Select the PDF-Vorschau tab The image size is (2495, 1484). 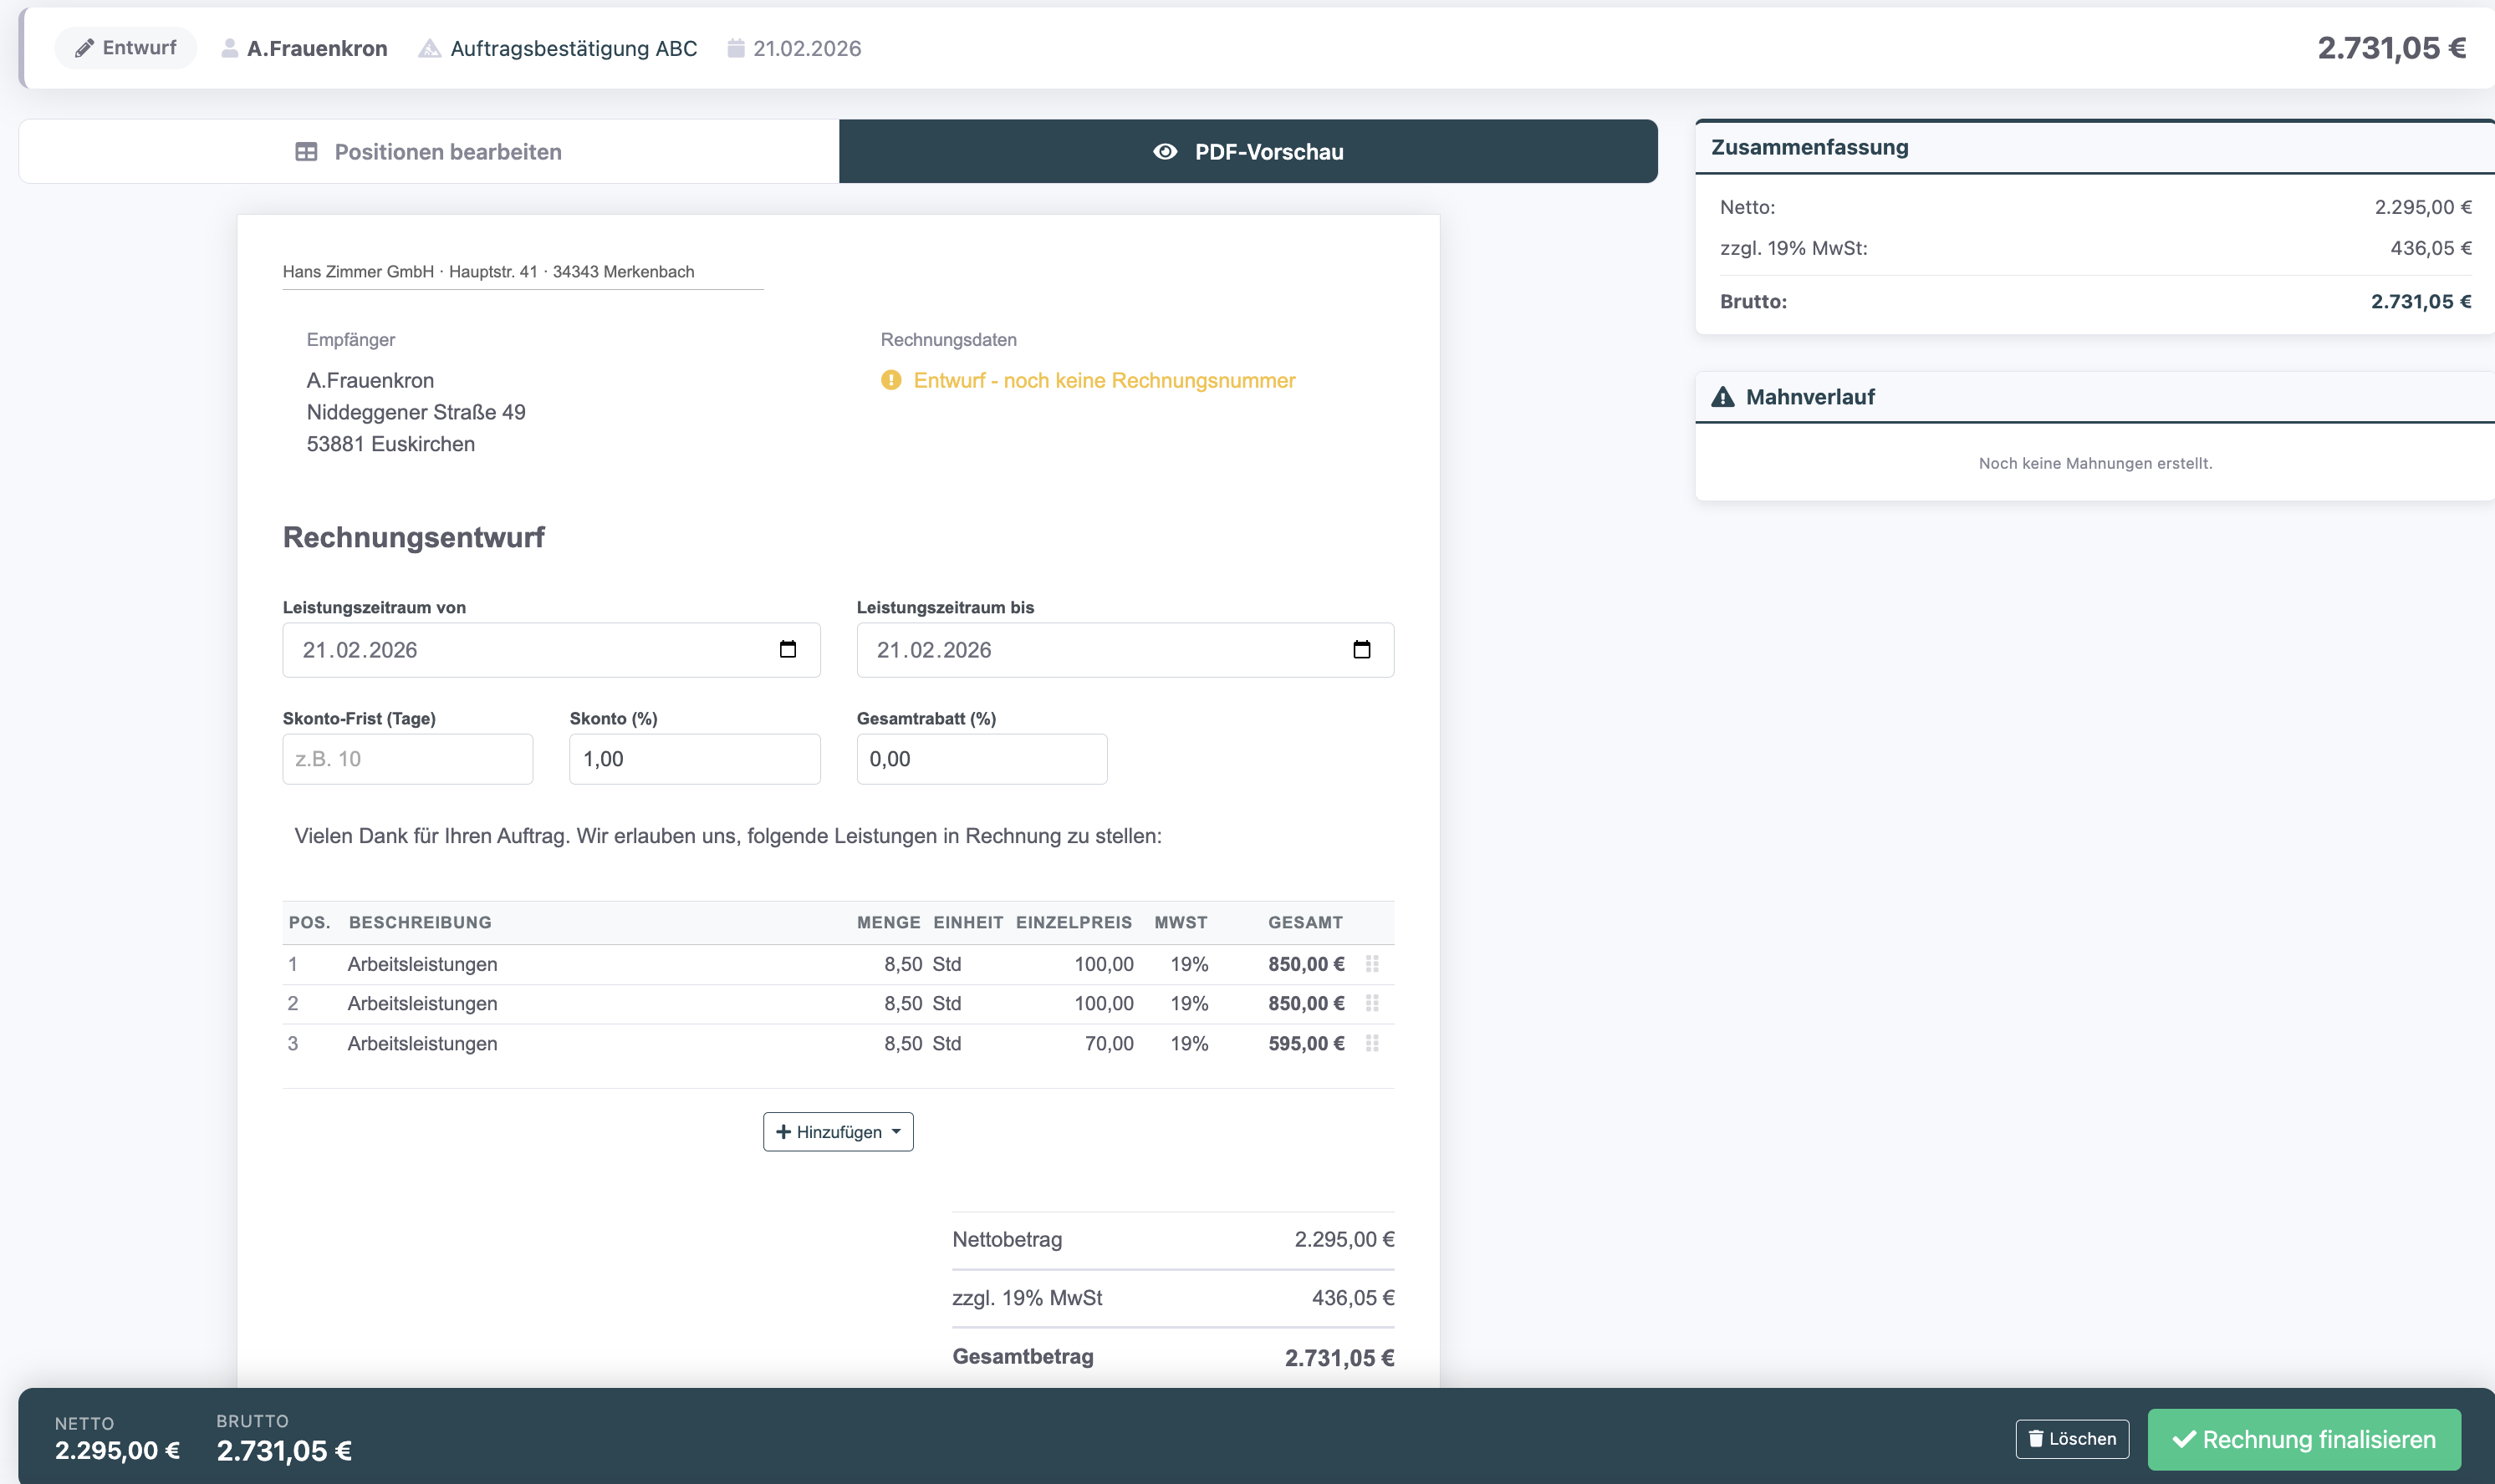click(x=1247, y=152)
